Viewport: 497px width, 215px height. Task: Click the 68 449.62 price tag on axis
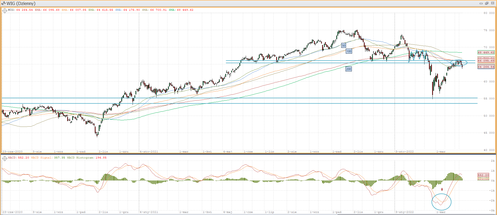tap(486, 52)
